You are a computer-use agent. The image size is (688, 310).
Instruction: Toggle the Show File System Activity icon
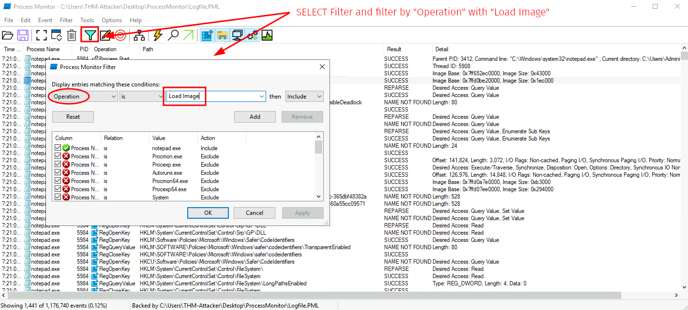coord(222,35)
